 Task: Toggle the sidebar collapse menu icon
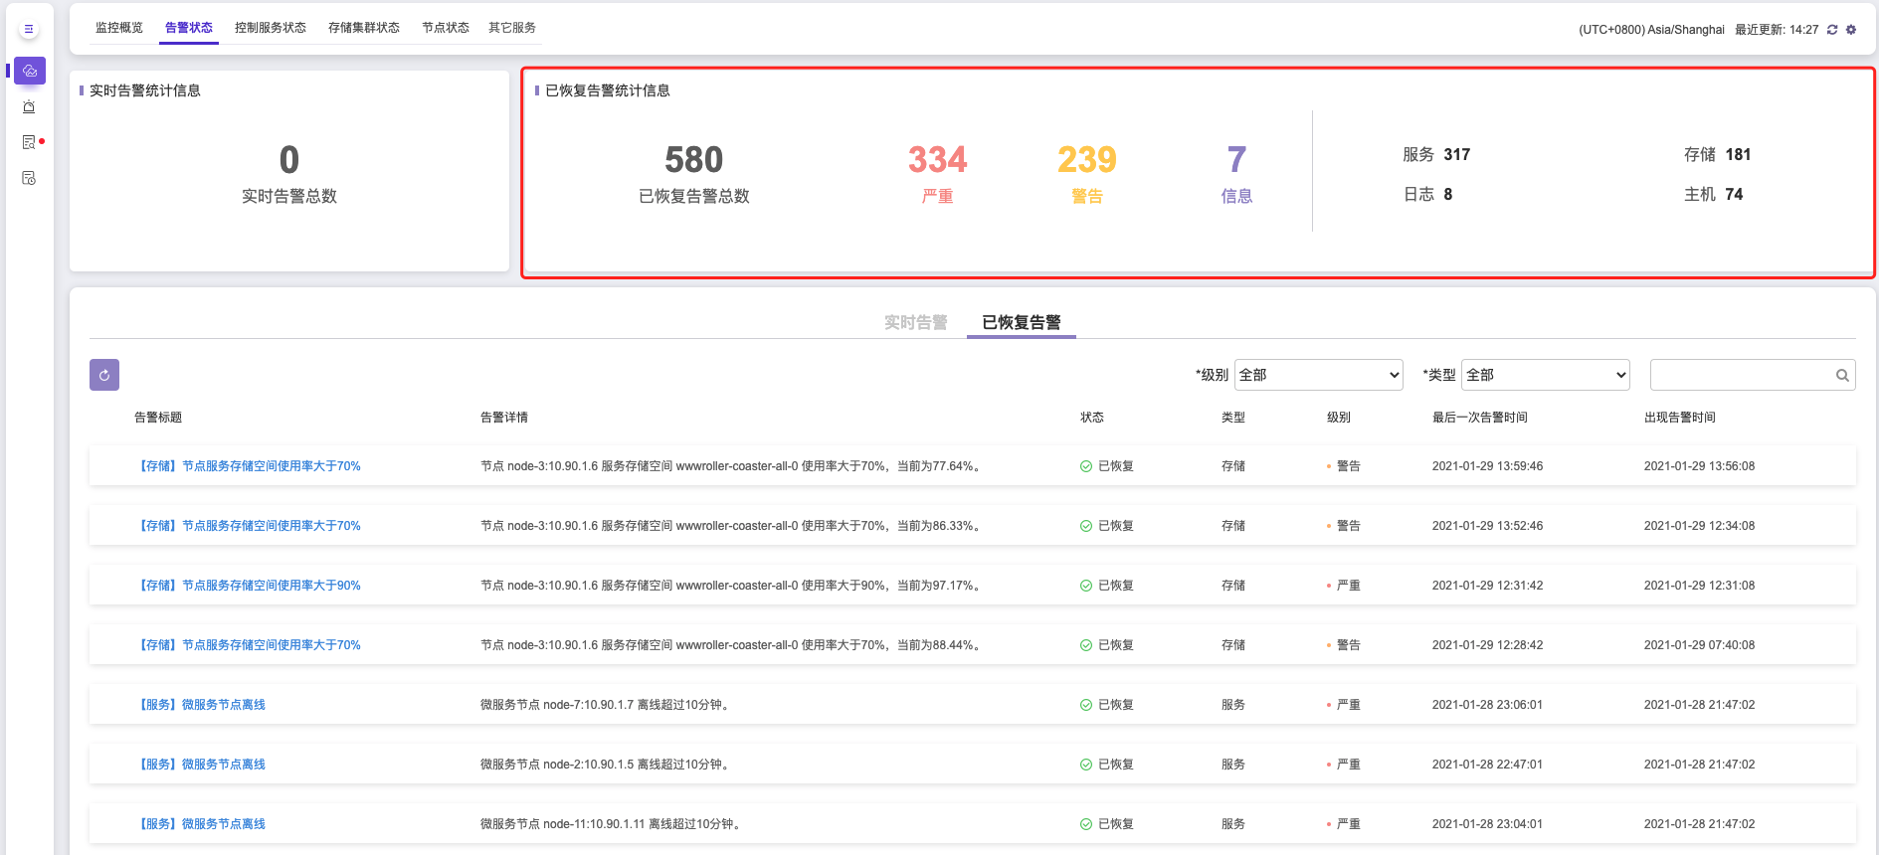pyautogui.click(x=29, y=30)
